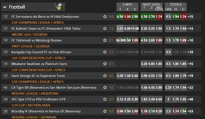Select next goal 5.30 for FC Ferroviario
This screenshot has width=205, height=119.
click(144, 17)
